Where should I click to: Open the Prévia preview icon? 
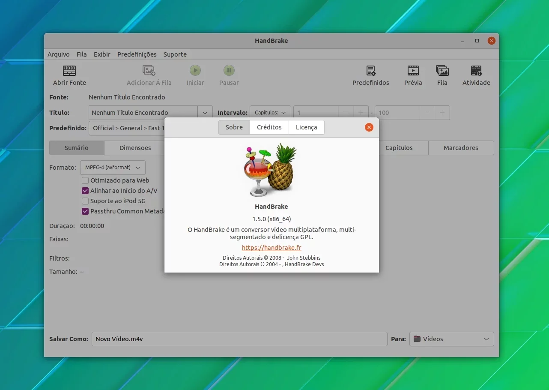[413, 71]
